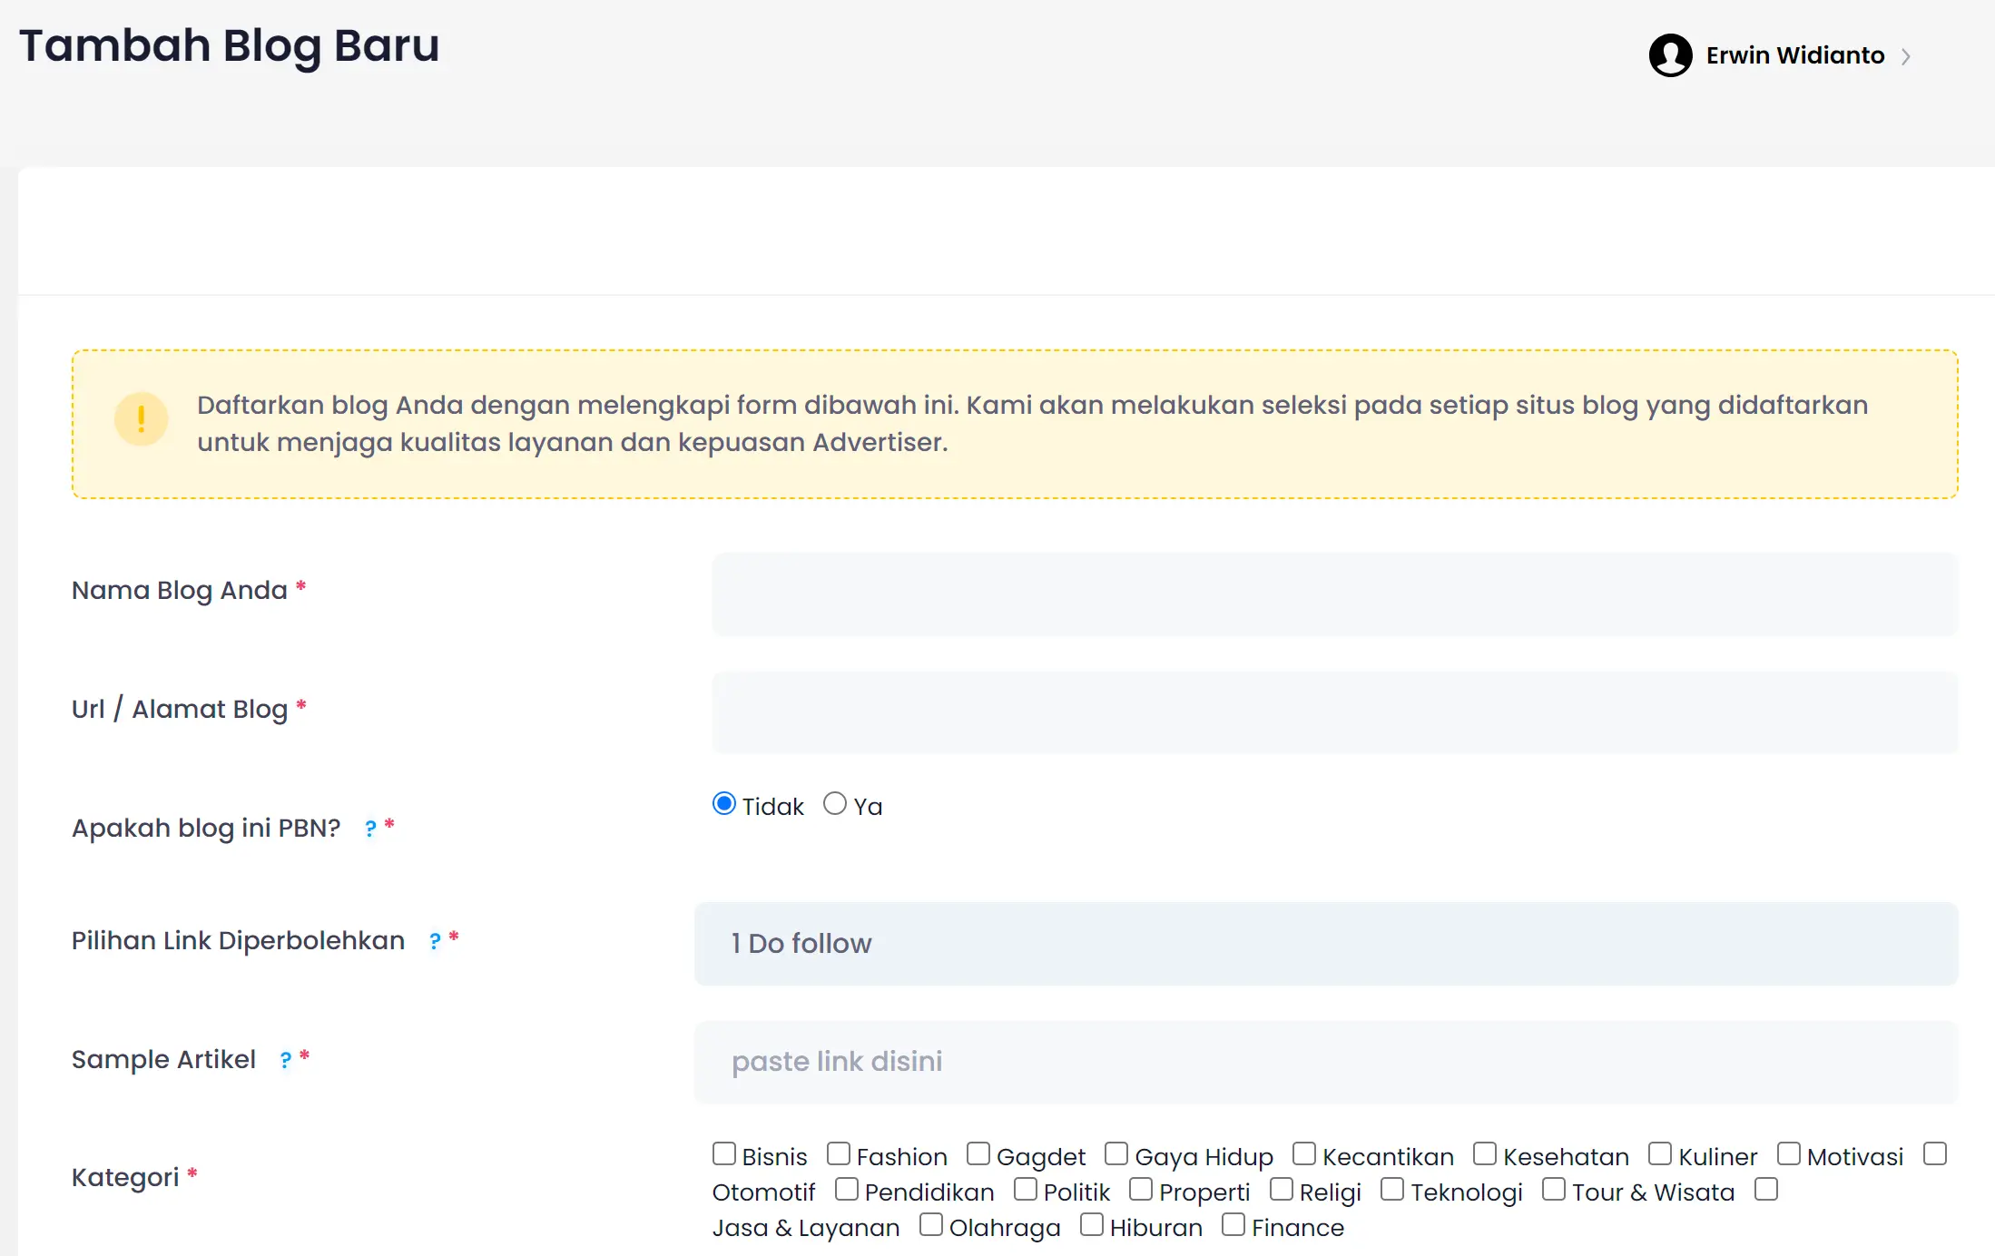Click the help icon beside Apakah blog ini PBN

(x=370, y=829)
